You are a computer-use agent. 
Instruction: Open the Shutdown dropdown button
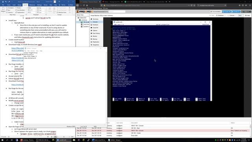tap(220, 15)
